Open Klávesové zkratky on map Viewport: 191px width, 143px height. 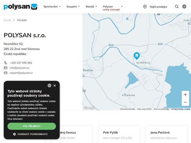[x=128, y=109]
